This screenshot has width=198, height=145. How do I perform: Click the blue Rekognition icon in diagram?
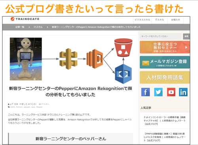click(123, 74)
